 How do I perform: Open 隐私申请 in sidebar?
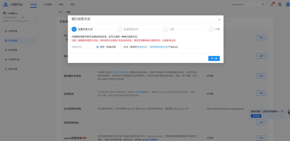20,69
